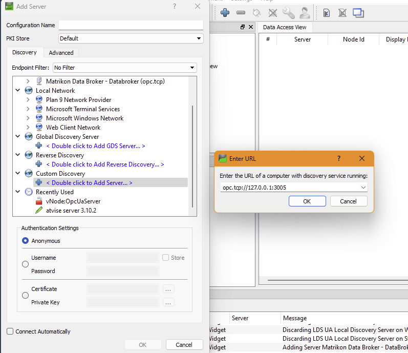Screen dimensions: 408x353
Task: Click the Matrikon Data Broker server icon
Action: coord(39,81)
